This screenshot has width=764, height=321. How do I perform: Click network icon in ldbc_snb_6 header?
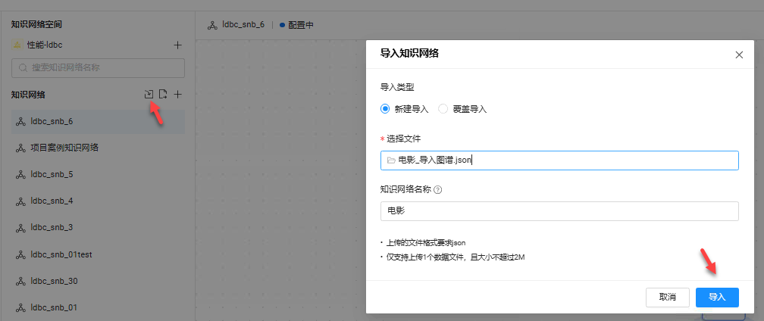(x=212, y=25)
